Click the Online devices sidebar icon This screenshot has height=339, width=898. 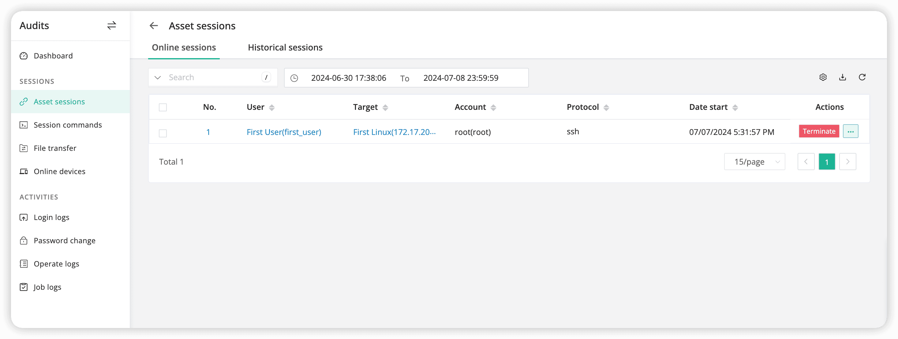tap(23, 171)
